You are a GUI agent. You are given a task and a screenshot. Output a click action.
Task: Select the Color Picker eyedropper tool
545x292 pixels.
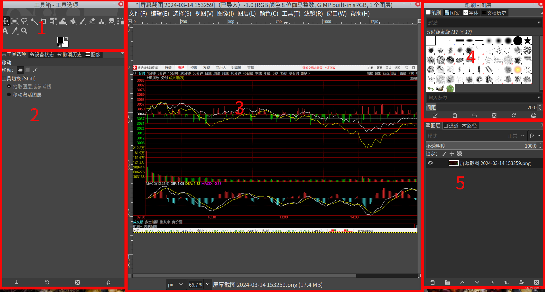(15, 31)
